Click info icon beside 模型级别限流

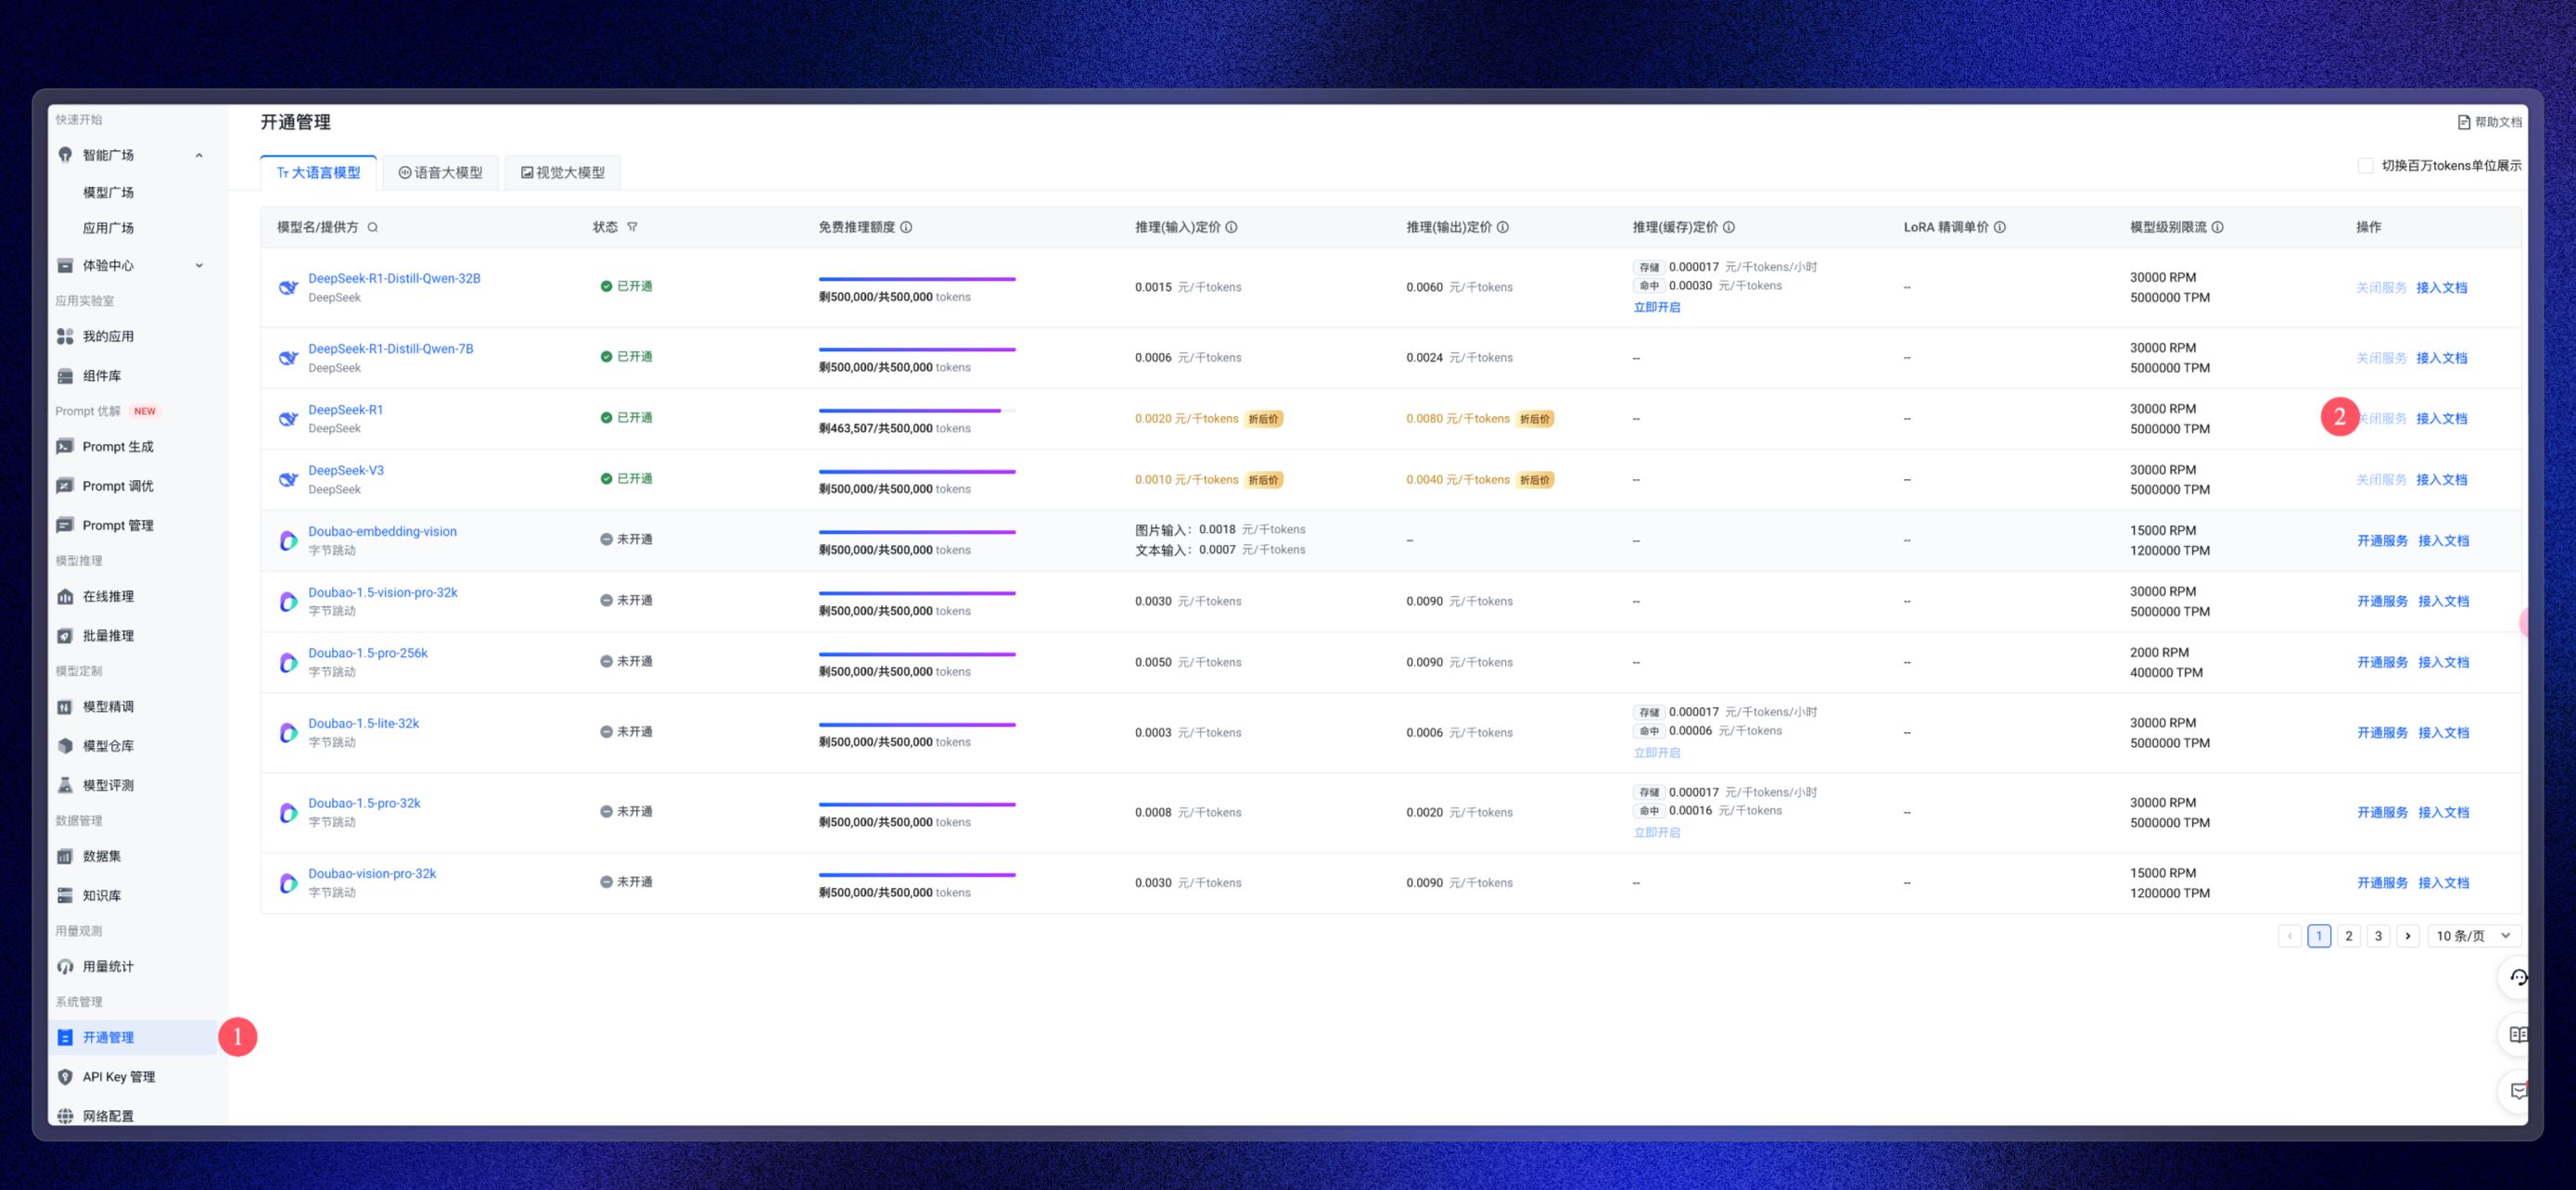(x=2217, y=228)
